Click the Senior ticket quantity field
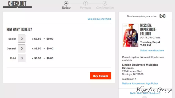175x98 pixels. (22, 39)
